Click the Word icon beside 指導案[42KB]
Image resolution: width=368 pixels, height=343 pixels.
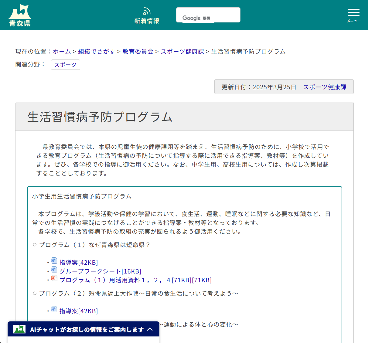54,260
